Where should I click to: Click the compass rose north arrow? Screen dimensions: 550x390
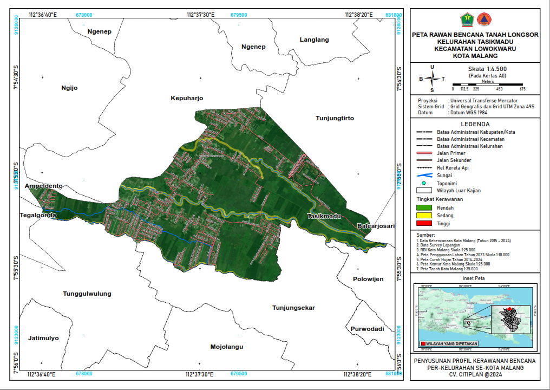tap(432, 79)
